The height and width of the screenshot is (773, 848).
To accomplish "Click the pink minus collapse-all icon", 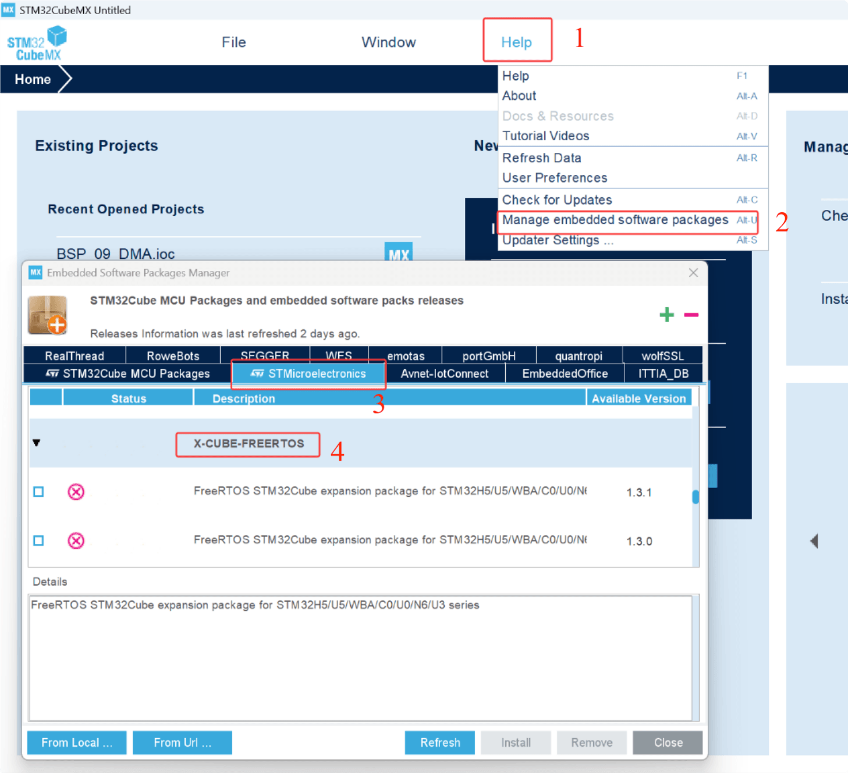I will coord(691,315).
